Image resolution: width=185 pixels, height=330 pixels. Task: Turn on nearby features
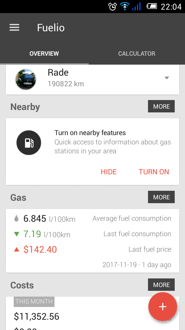coord(154,172)
